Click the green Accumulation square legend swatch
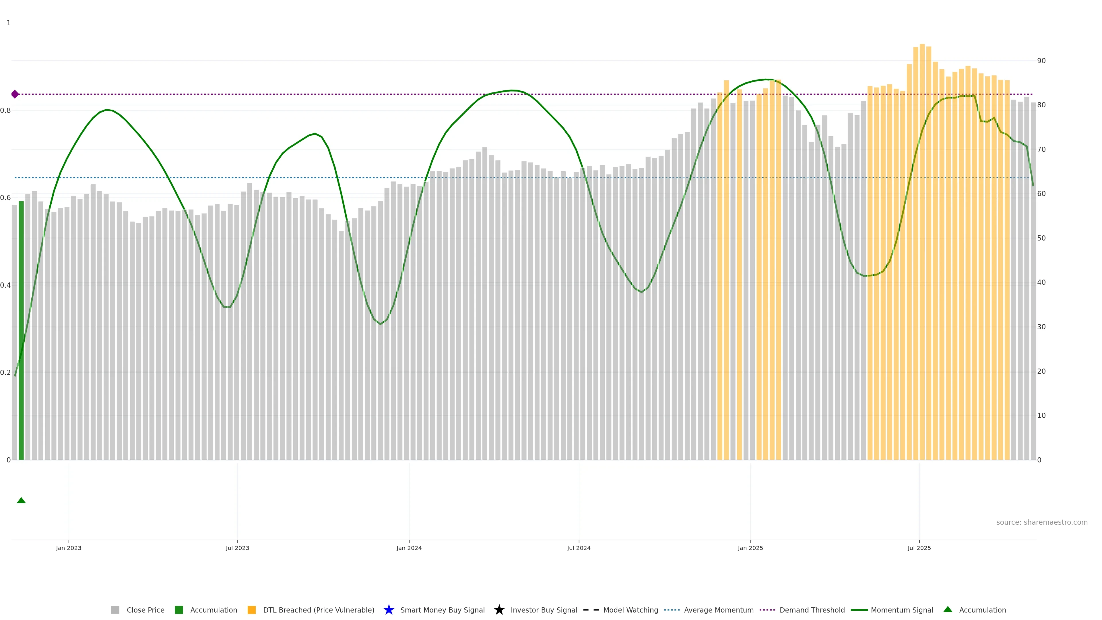The height and width of the screenshot is (620, 1102). [x=179, y=610]
